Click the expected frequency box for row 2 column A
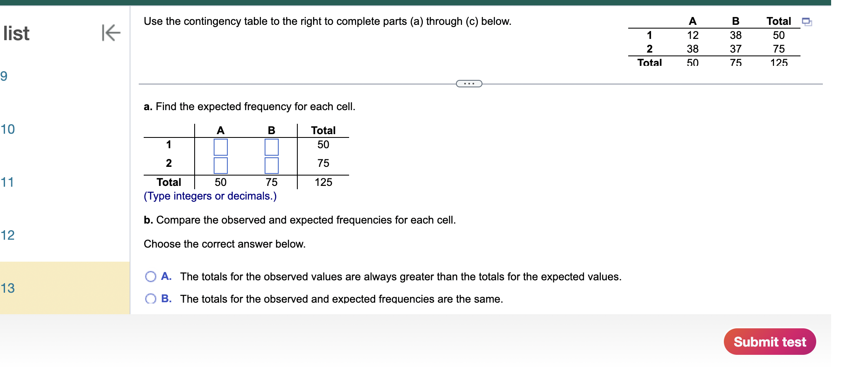851x378 pixels. [x=220, y=166]
